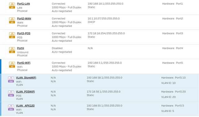Select the Hardware: Port5.10 label

click(x=174, y=78)
